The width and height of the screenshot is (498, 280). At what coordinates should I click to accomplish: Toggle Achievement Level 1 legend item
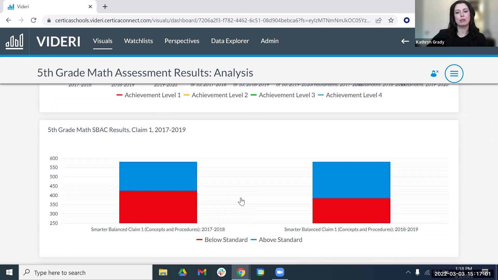148,95
